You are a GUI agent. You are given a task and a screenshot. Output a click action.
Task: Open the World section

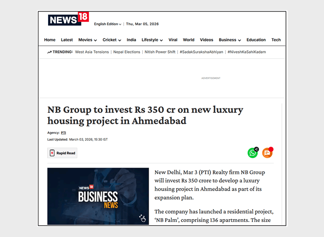coord(189,40)
